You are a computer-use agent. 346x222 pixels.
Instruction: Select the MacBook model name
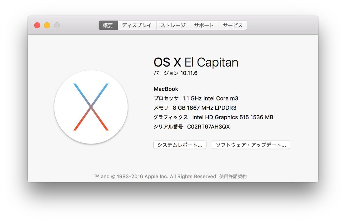166,89
